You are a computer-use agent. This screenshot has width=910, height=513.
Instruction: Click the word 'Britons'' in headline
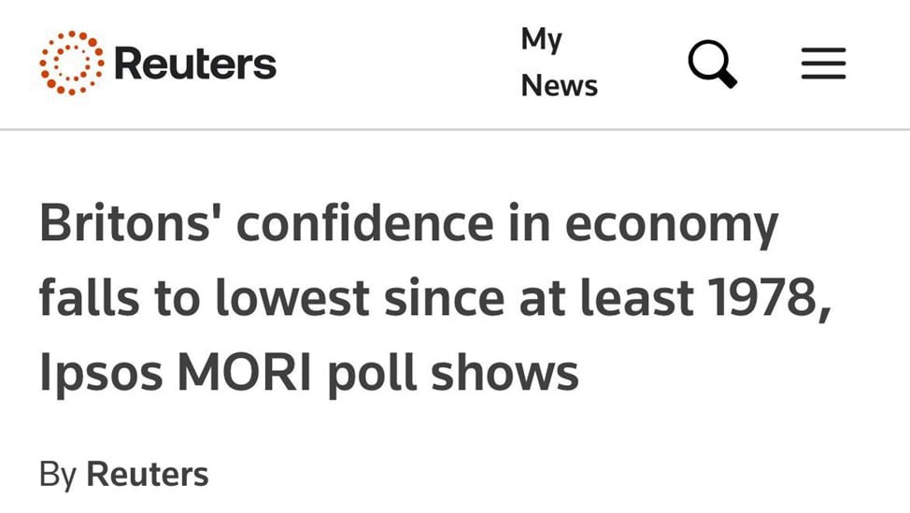click(132, 222)
